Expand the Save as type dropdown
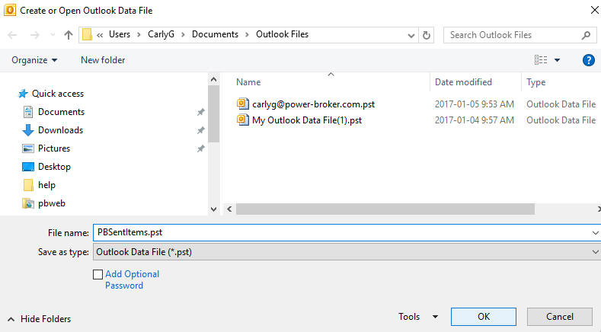The width and height of the screenshot is (601, 332). point(594,252)
